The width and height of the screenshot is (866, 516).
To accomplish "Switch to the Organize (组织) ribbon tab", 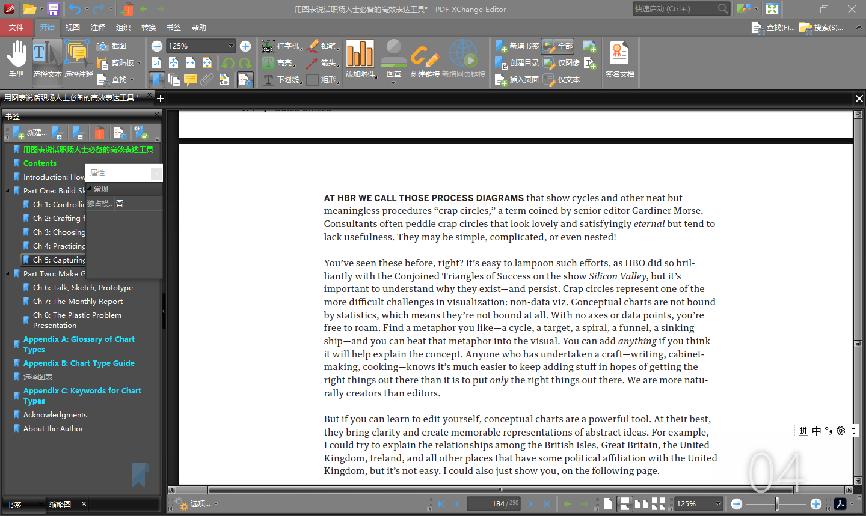I will (x=123, y=28).
